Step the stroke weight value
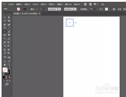Viewport: 126px width, 97px height. [37, 9]
